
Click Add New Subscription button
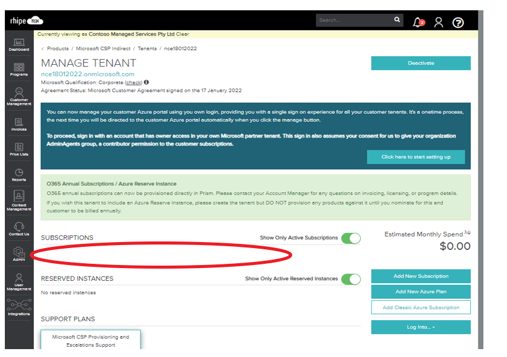[420, 276]
